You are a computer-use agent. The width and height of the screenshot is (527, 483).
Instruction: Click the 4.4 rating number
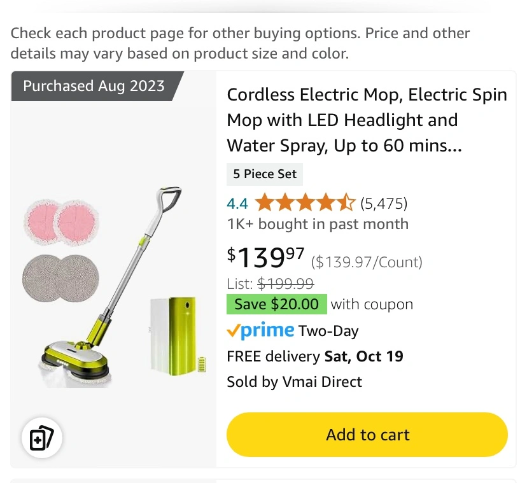click(237, 204)
